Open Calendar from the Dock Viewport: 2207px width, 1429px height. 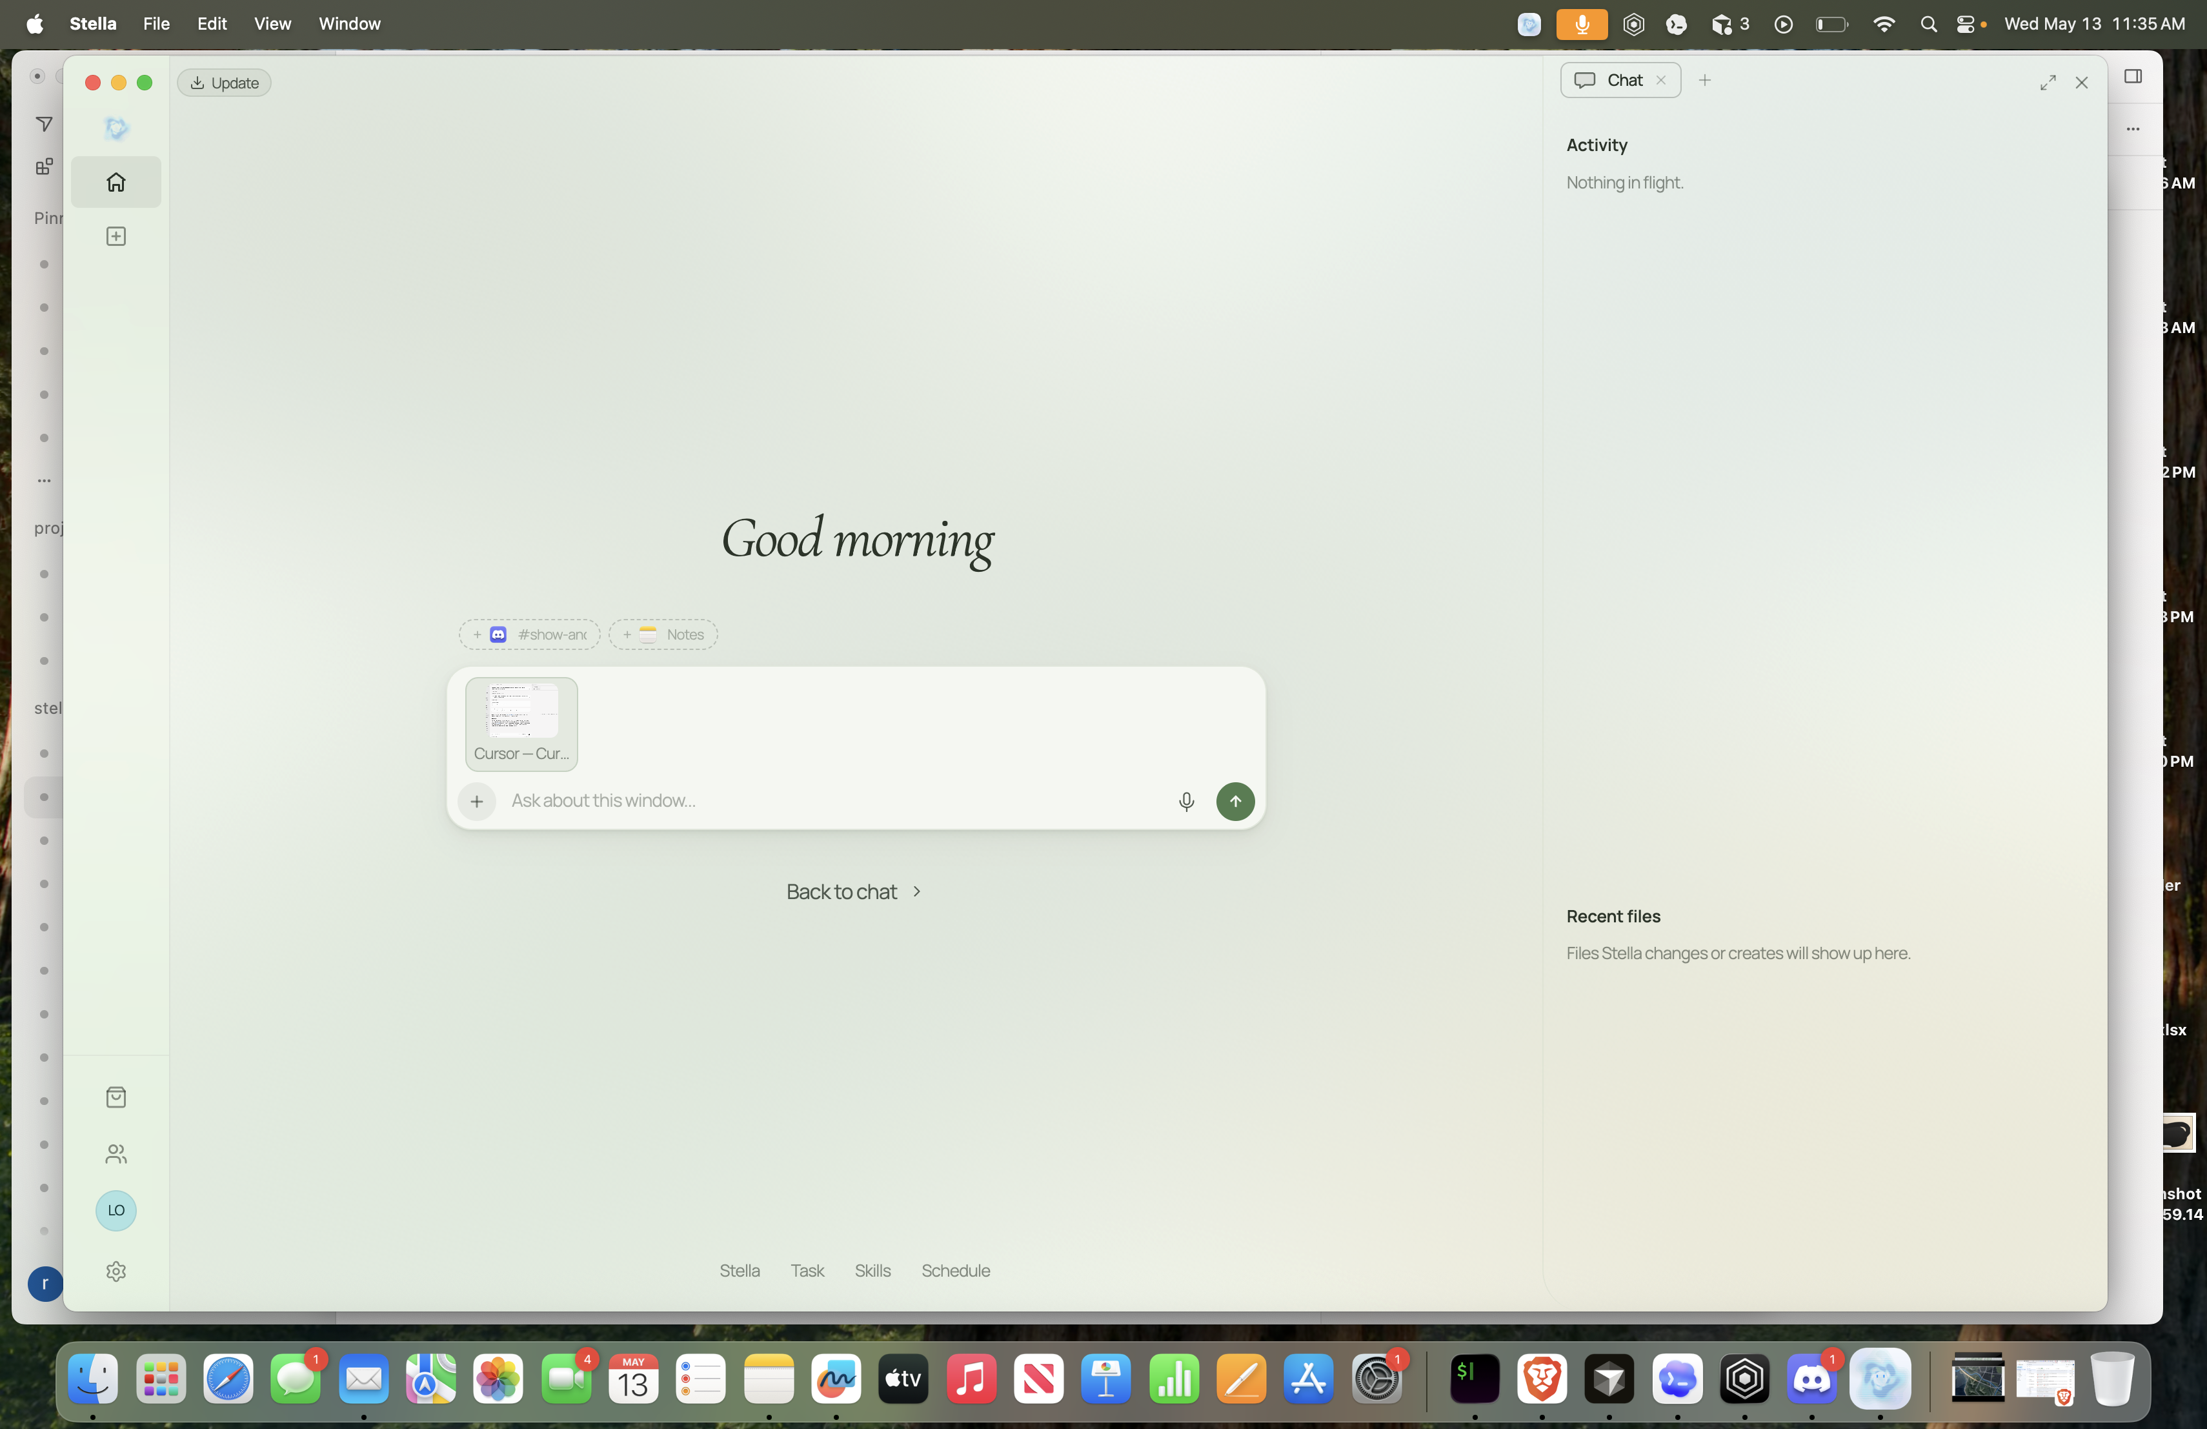pos(633,1379)
